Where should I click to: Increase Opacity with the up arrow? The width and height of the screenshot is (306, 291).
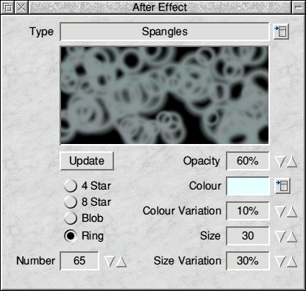pos(292,162)
